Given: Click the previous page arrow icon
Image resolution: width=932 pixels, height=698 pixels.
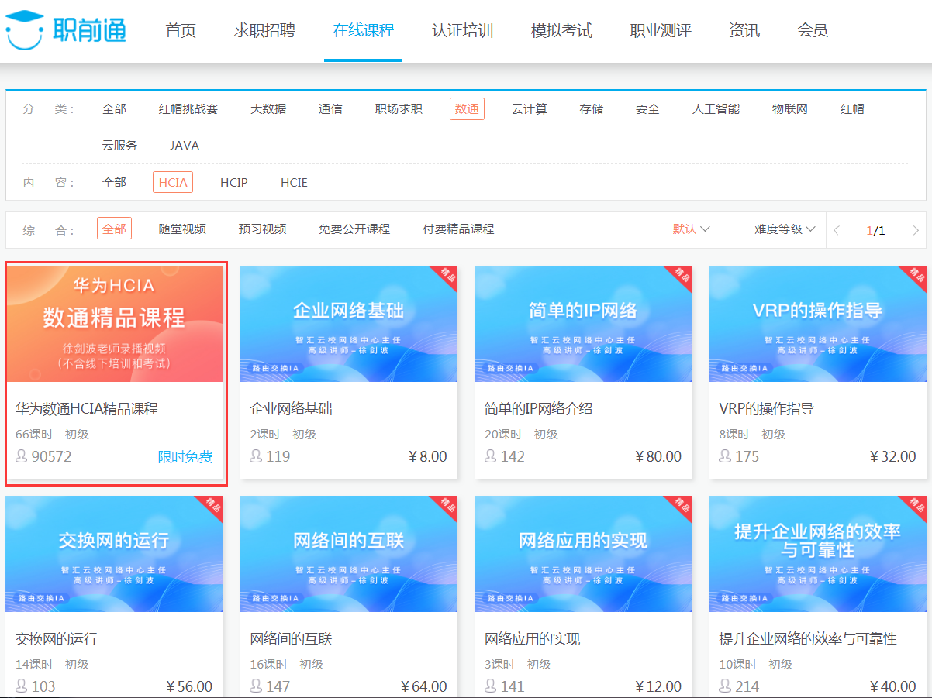Looking at the screenshot, I should click(x=837, y=230).
